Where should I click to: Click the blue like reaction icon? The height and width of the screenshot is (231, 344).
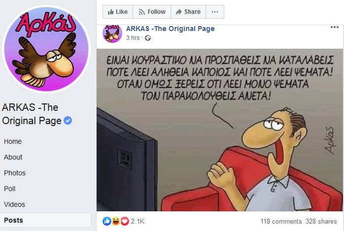pyautogui.click(x=107, y=221)
